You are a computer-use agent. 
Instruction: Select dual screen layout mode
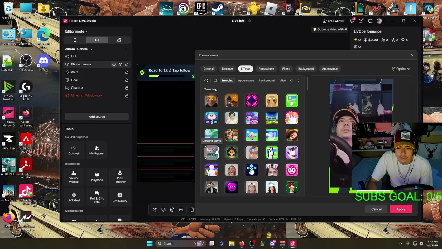click(x=119, y=40)
